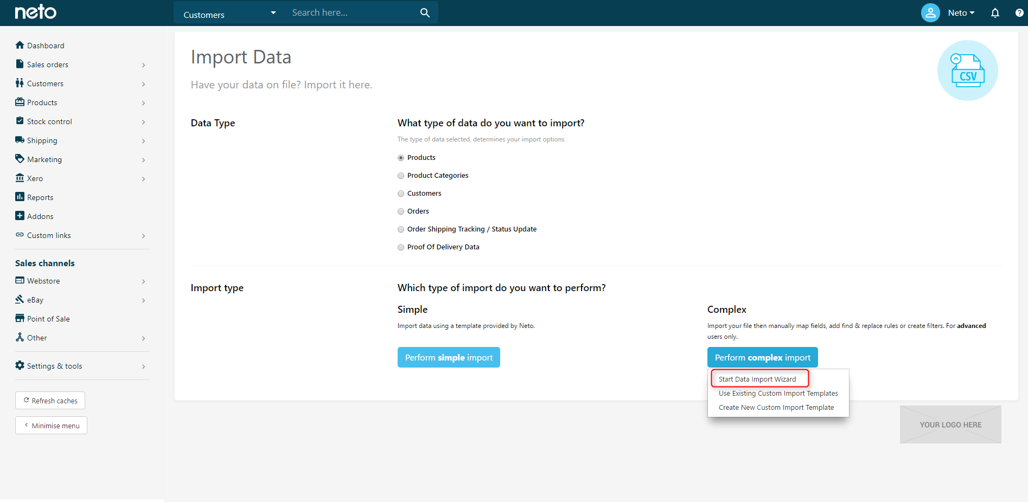The width and height of the screenshot is (1028, 502).
Task: Click the help question mark icon
Action: pos(1019,12)
